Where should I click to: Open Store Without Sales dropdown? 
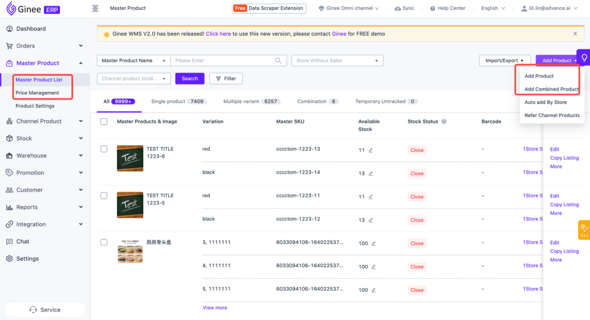337,60
